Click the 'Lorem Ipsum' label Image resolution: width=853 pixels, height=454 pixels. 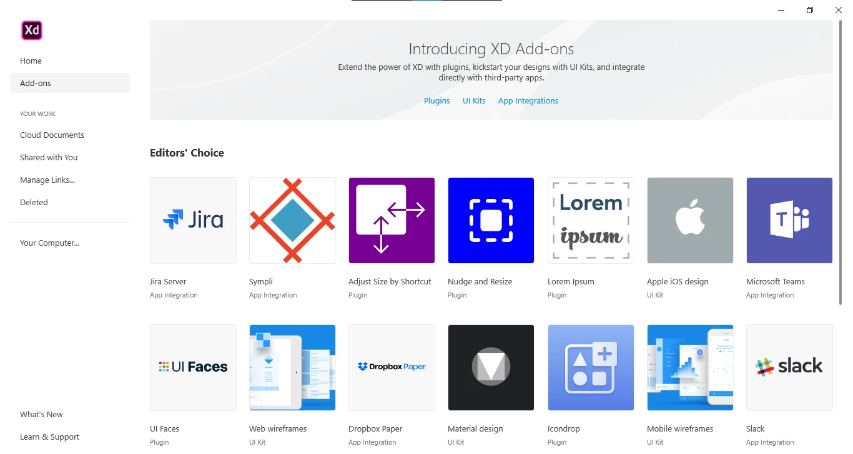(571, 282)
